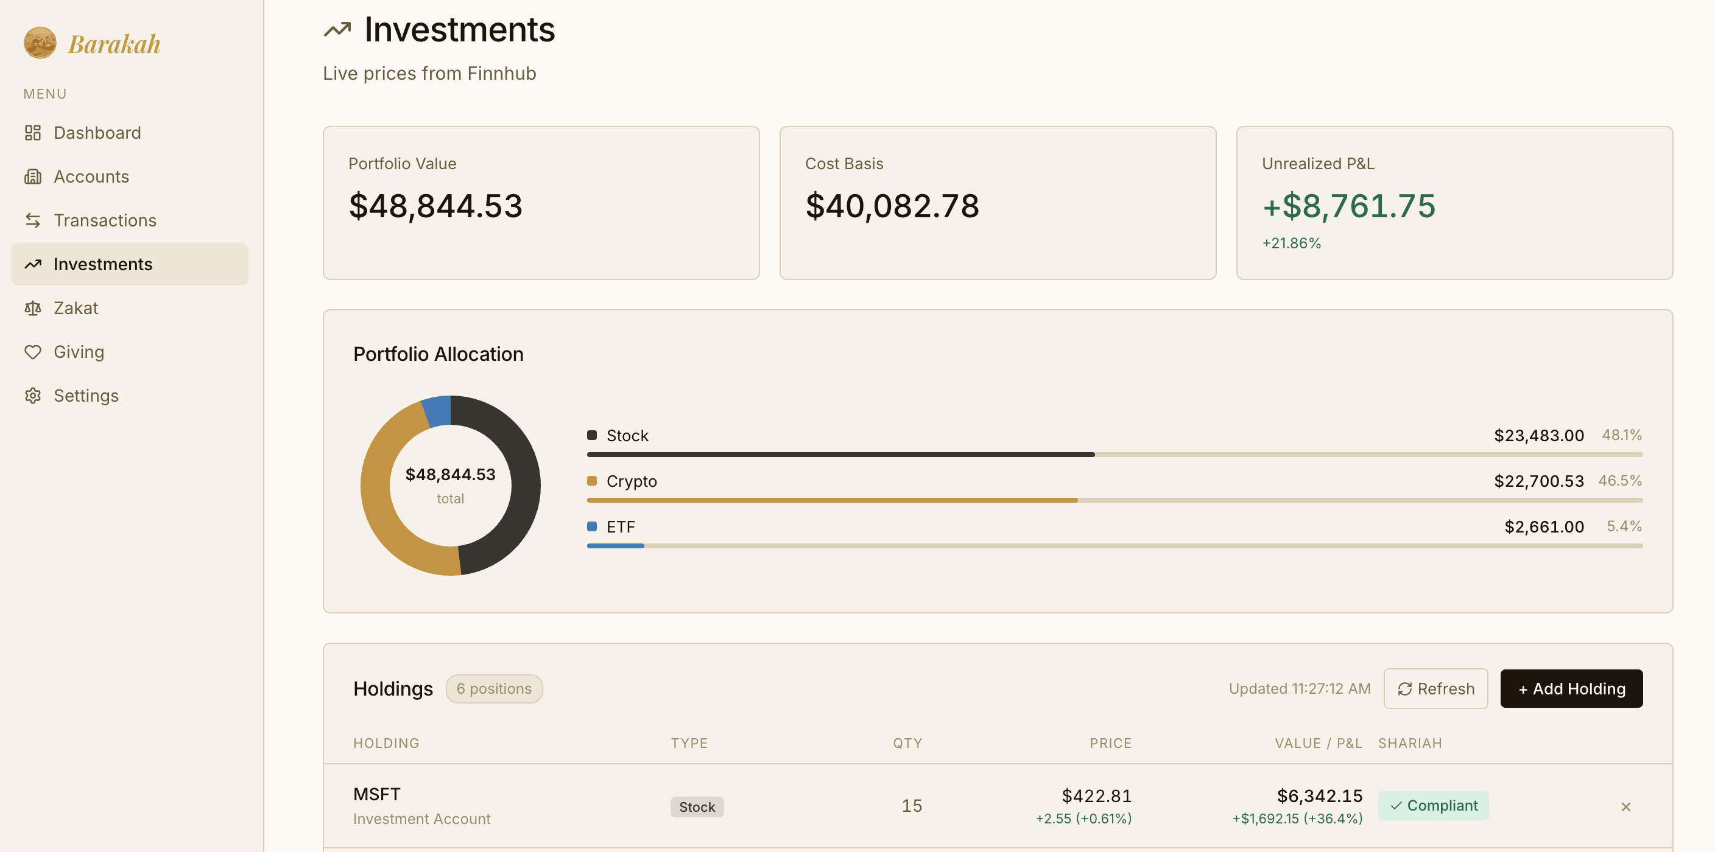Image resolution: width=1715 pixels, height=852 pixels.
Task: Click the Zakat scales icon
Action: (x=33, y=308)
